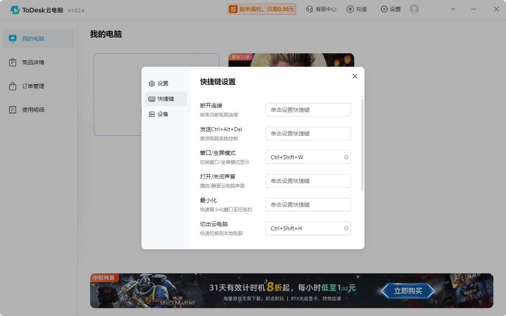Screen dimensions: 506x316
Task: Click the 立即购买 purchase button
Action: (x=408, y=291)
